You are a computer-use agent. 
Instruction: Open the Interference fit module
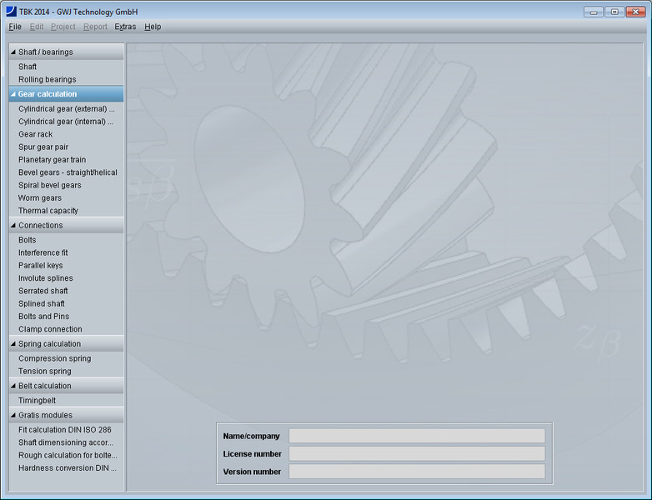(43, 252)
